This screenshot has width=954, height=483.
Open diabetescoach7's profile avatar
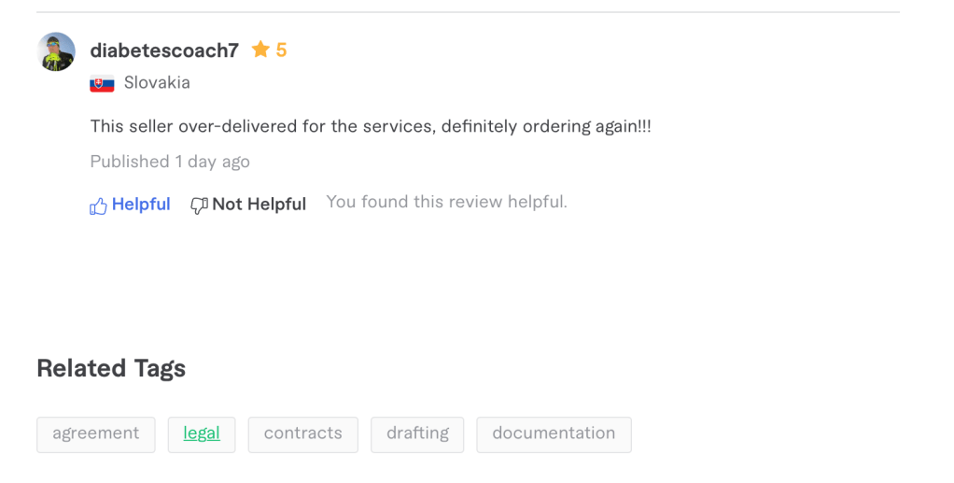(56, 51)
